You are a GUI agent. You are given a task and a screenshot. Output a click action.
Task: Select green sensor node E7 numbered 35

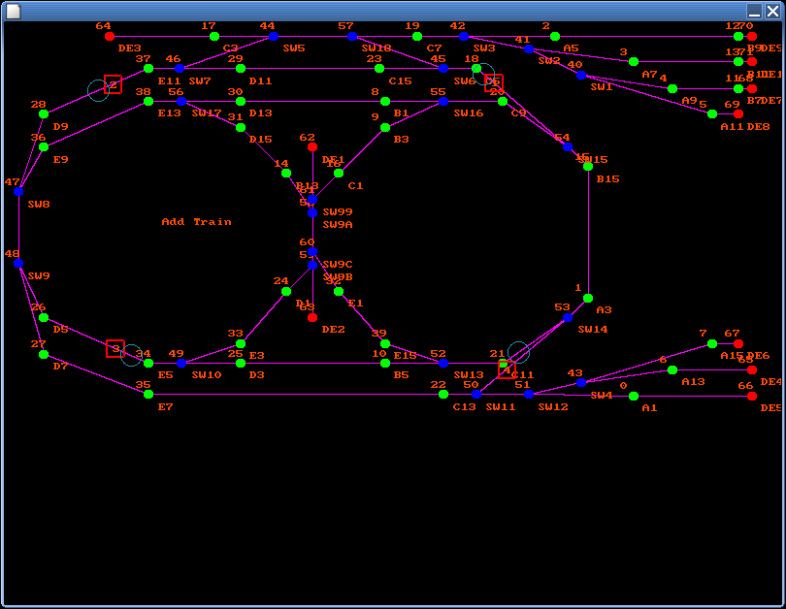click(148, 395)
